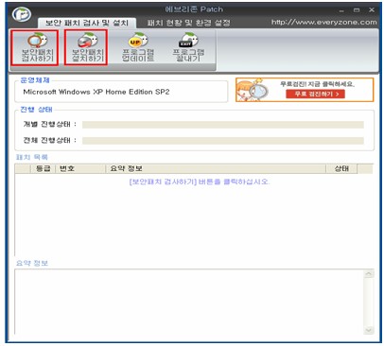This screenshot has width=384, height=346.
Task: Maximize the 에브리존 Patch window
Action: [x=357, y=10]
